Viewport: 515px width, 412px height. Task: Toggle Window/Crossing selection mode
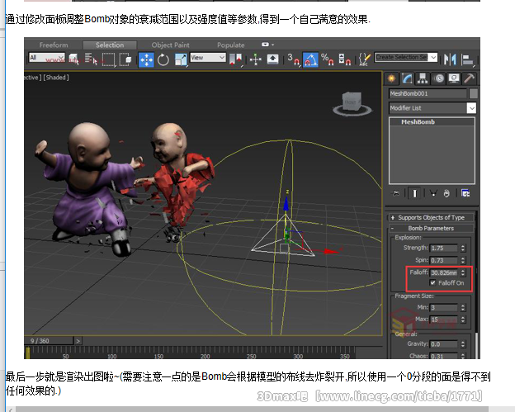point(125,59)
